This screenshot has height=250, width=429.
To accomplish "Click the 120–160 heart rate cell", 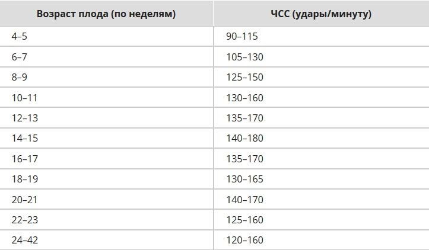I will tap(244, 241).
